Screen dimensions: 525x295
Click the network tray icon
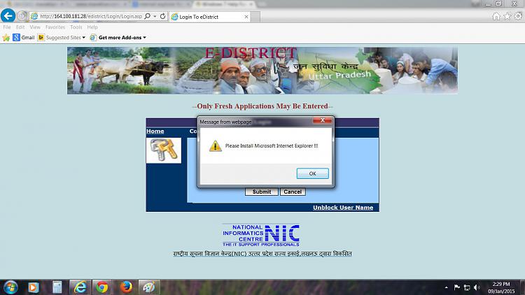[x=467, y=287]
